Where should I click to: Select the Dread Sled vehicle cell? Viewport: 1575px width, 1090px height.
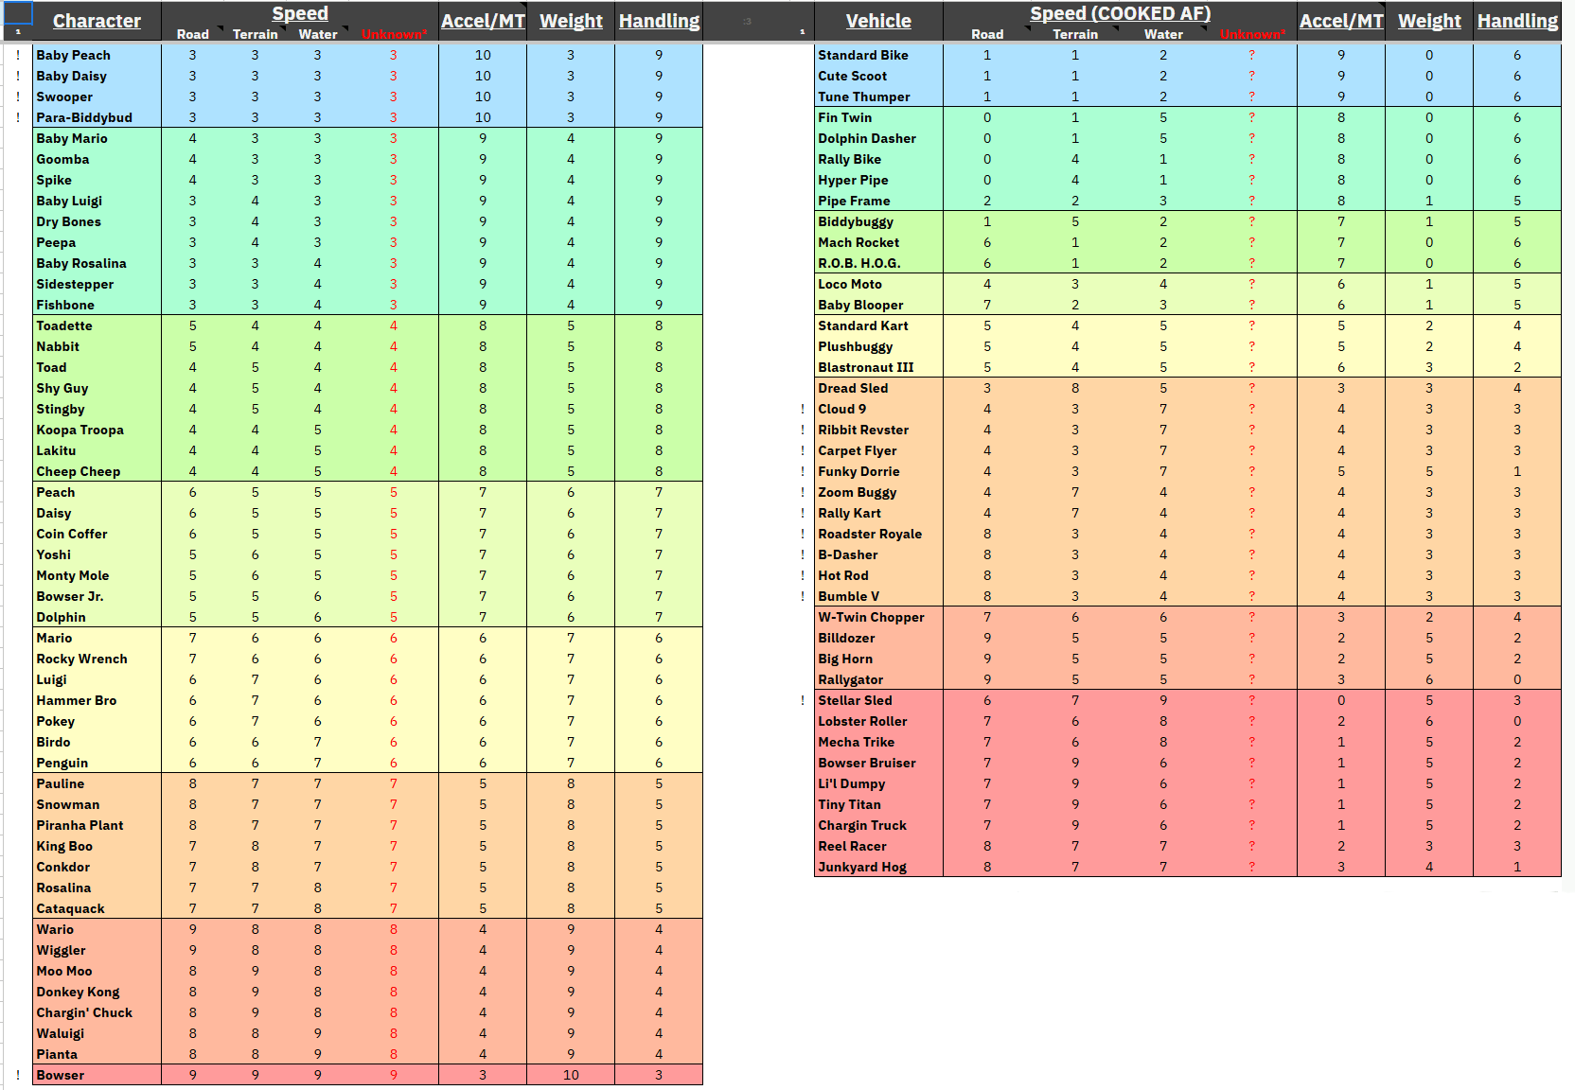[878, 388]
